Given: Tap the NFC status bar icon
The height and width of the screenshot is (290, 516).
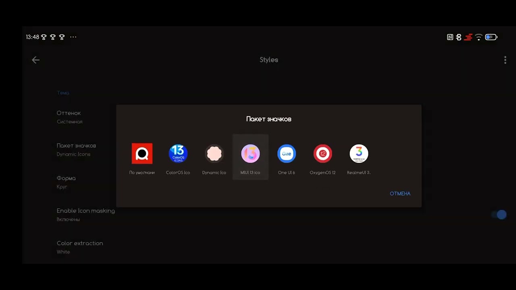Looking at the screenshot, I should [x=450, y=37].
